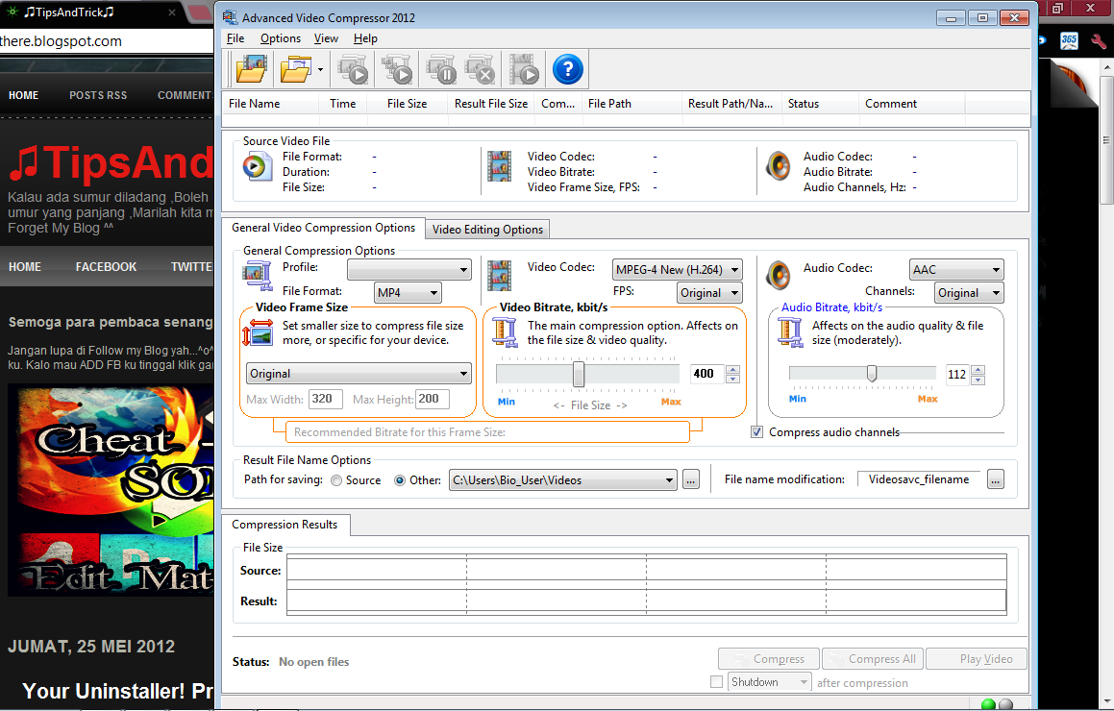Click the Max Width input field
Viewport: 1114px width, 711px height.
(x=326, y=399)
